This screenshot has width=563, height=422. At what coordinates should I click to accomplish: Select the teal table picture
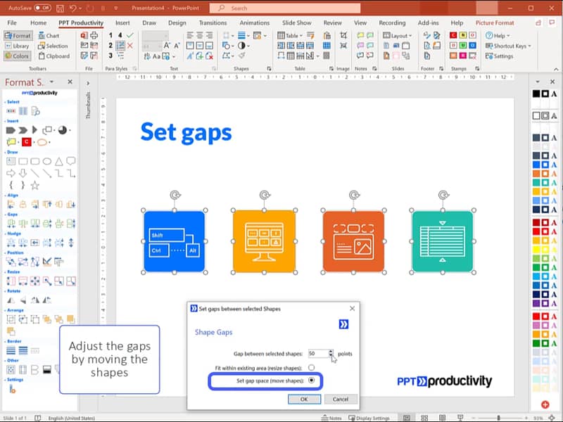(x=443, y=241)
